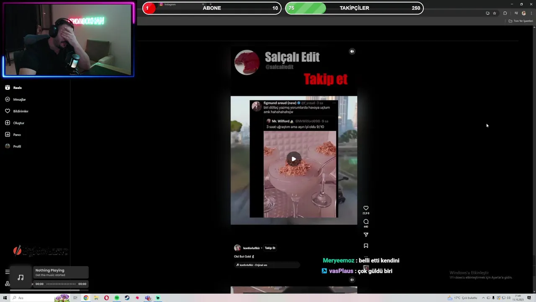This screenshot has width=536, height=302.
Task: Open Opera from the taskbar
Action: 106,298
